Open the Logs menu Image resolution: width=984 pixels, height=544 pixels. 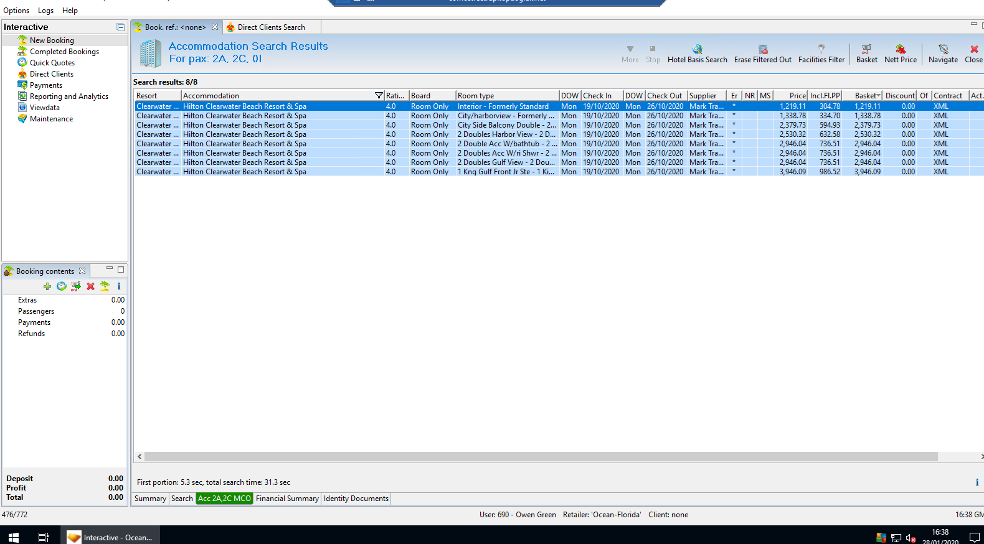45,11
